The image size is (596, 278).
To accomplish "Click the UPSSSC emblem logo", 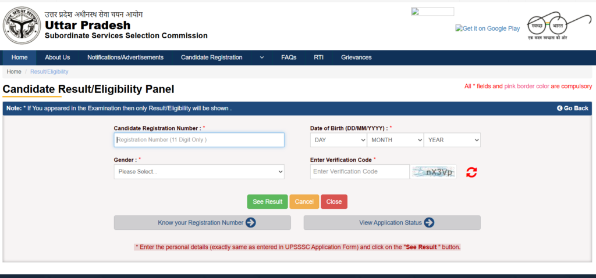I will (x=22, y=26).
